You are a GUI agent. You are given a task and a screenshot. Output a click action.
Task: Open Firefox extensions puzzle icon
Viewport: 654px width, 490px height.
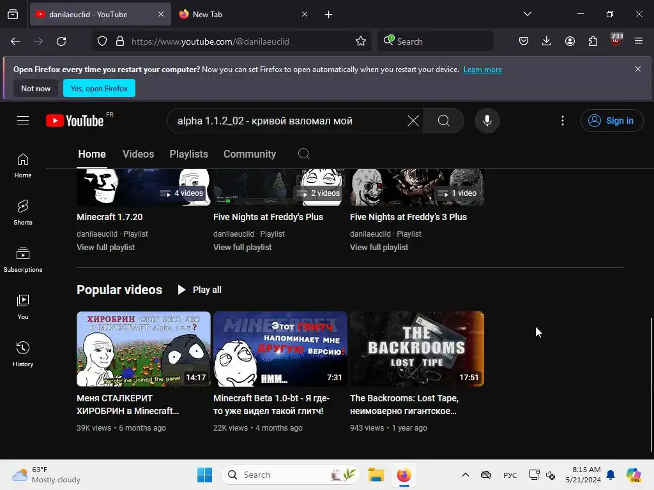[x=593, y=41]
